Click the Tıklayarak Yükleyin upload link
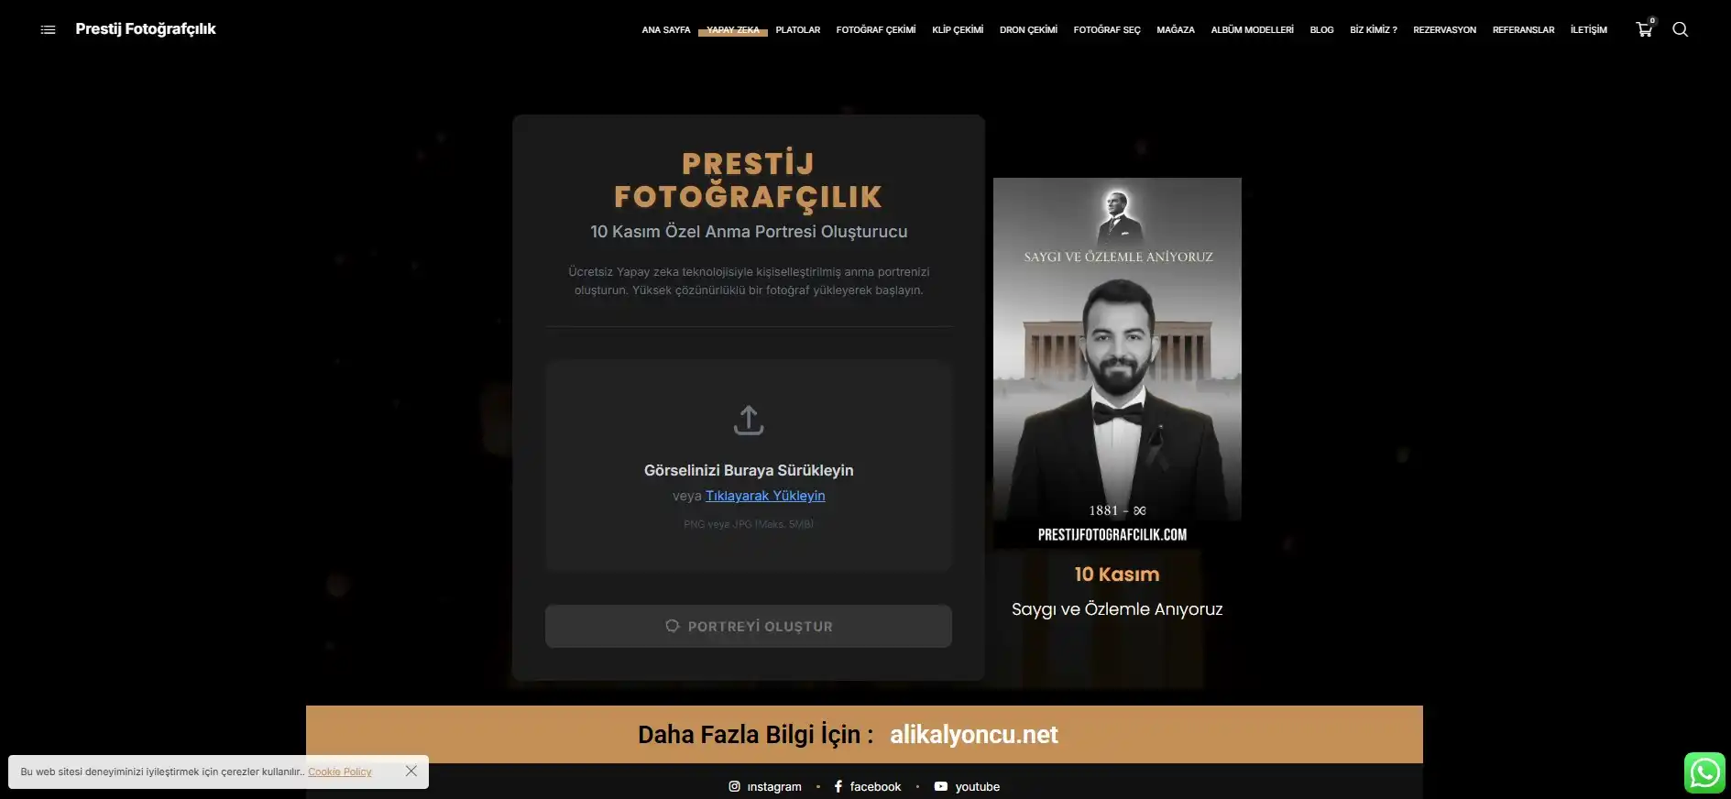 pyautogui.click(x=765, y=496)
